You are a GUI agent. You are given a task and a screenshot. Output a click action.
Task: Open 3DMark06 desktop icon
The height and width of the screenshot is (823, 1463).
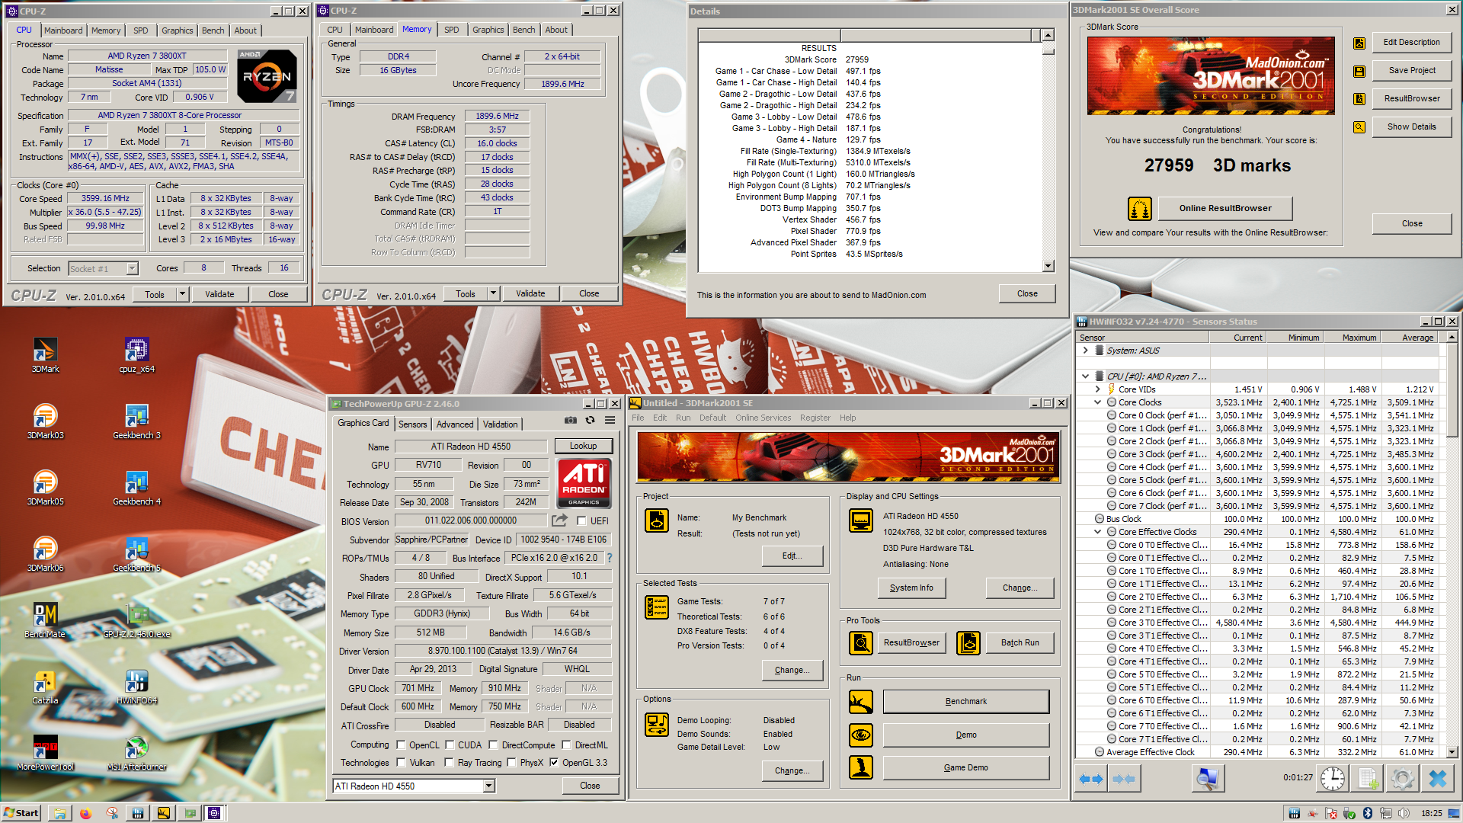[45, 553]
